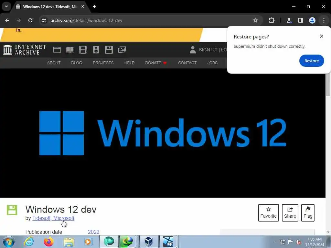Favorite this item
331x248 pixels.
point(269,212)
